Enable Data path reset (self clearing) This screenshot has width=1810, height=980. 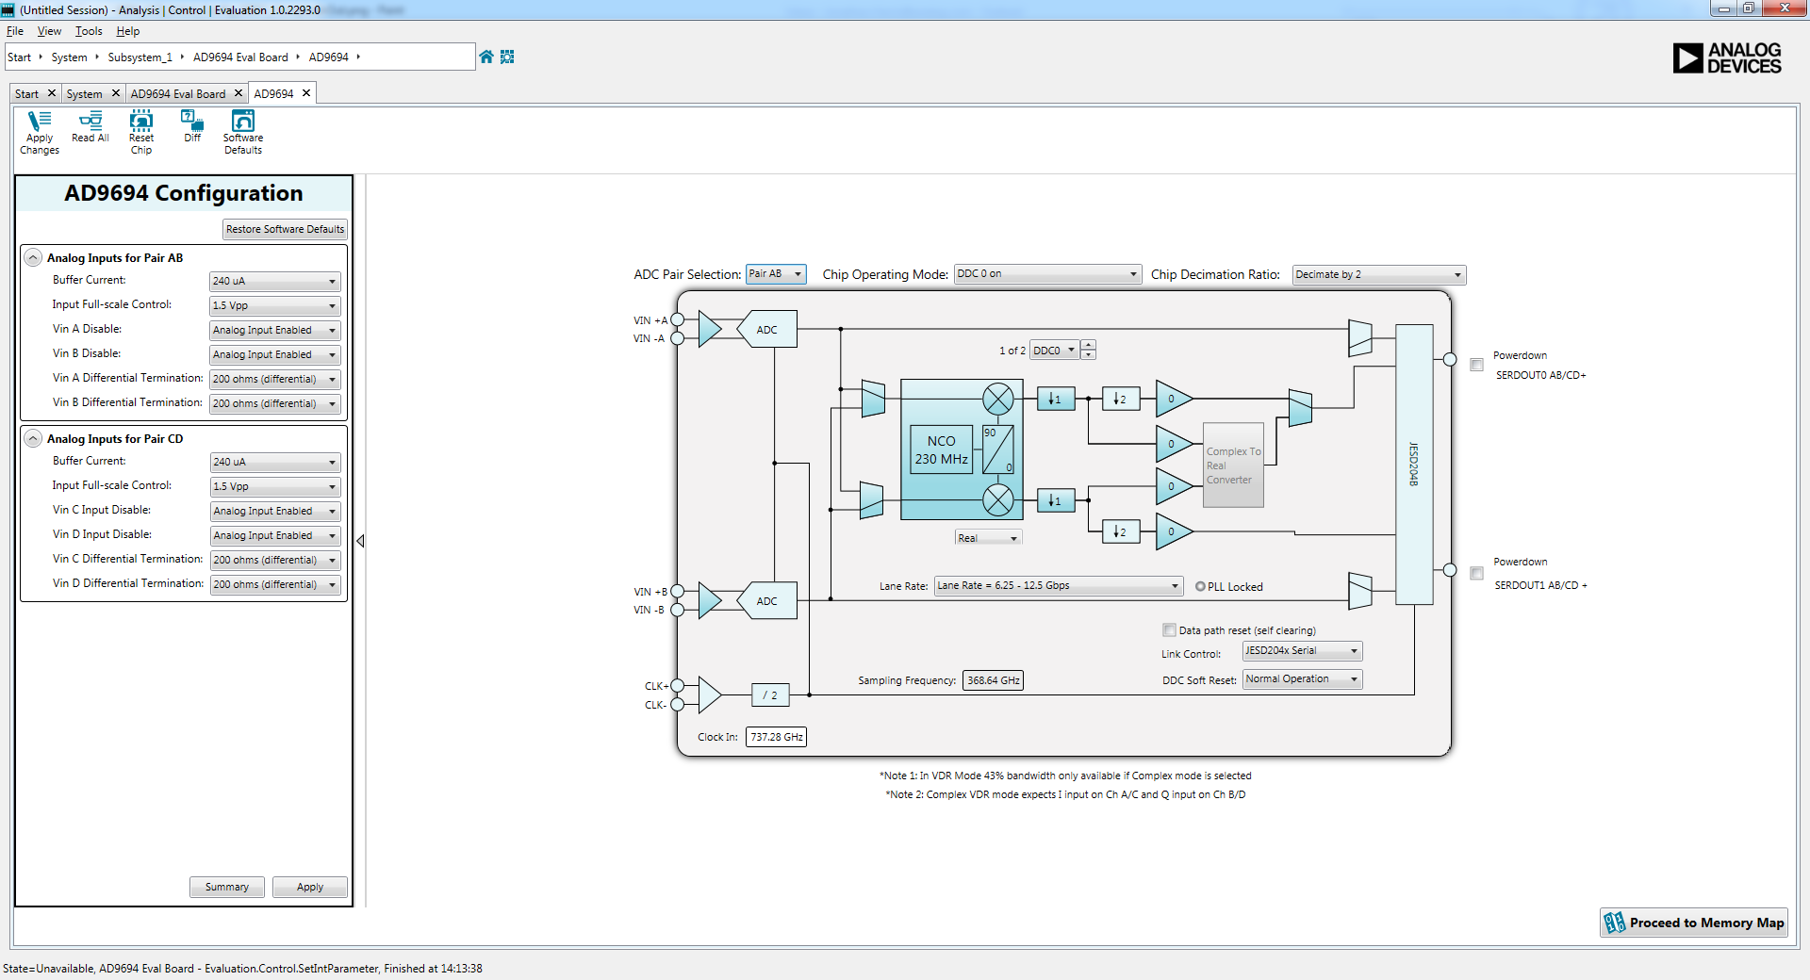point(1169,629)
